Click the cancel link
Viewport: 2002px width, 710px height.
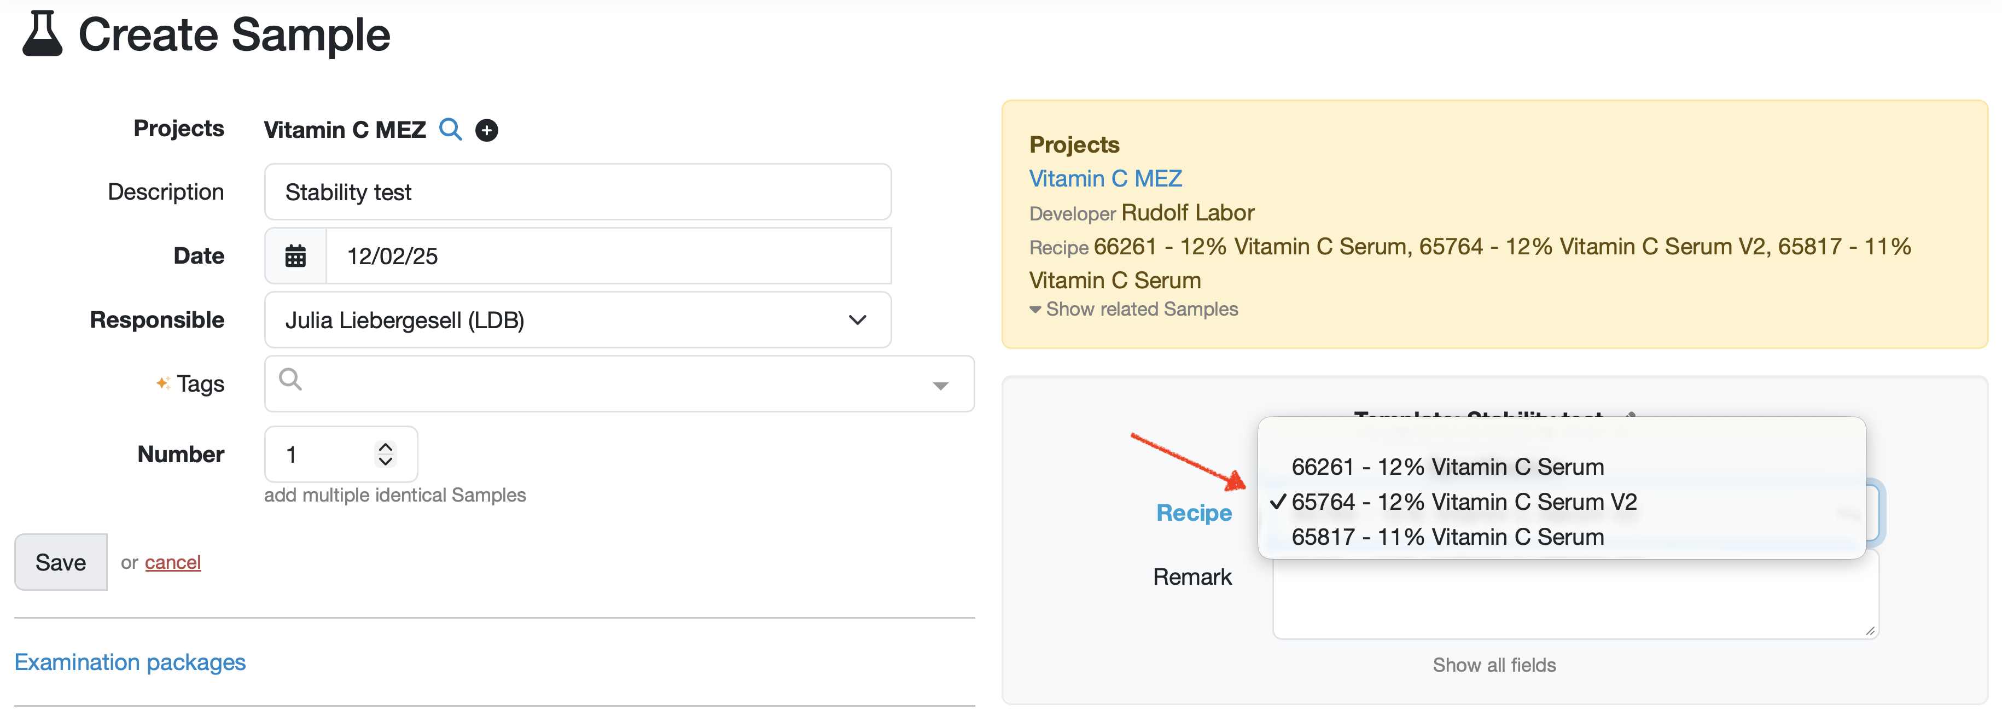(x=172, y=562)
